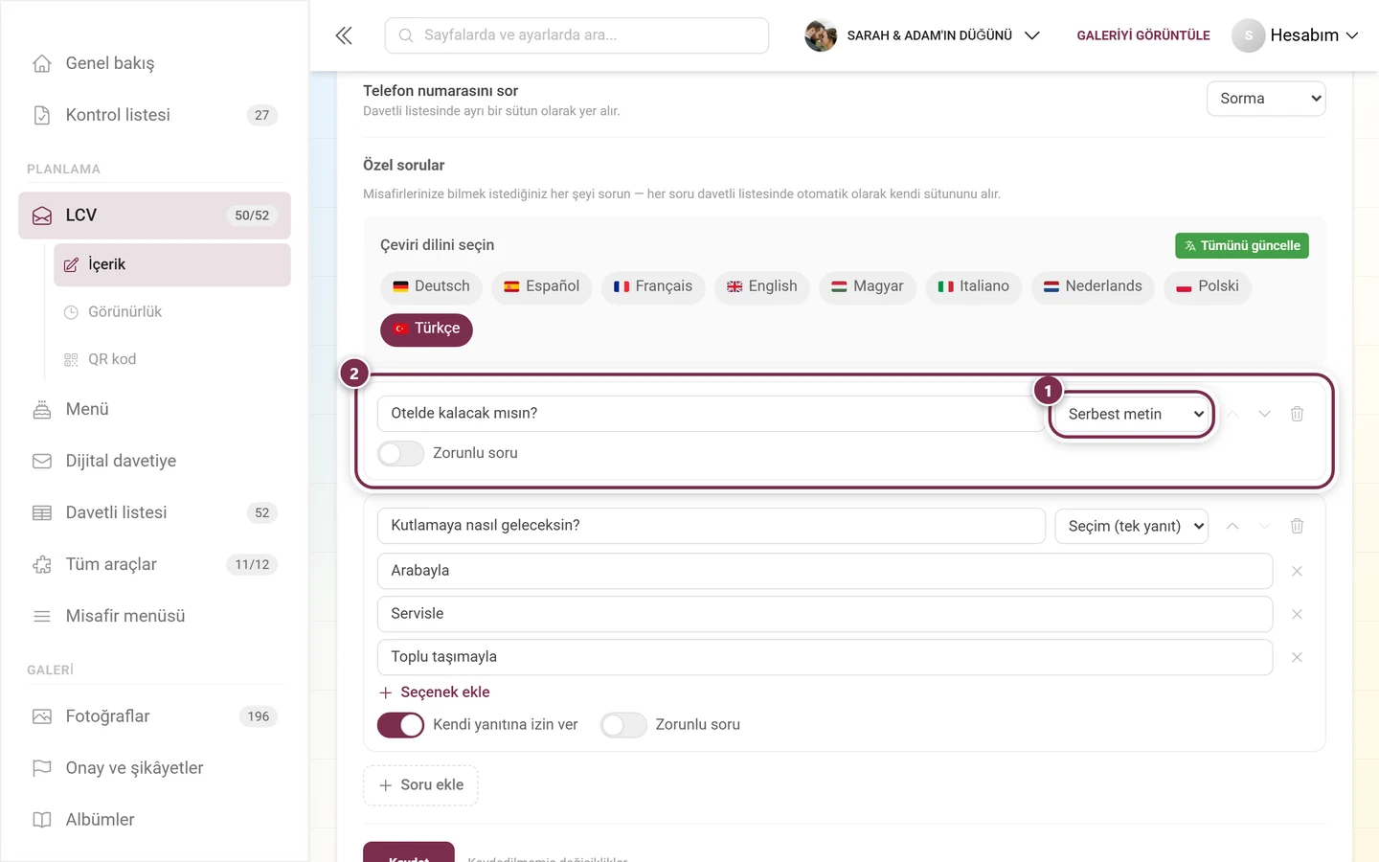Click 'Tümünü güncelle' button
The width and height of the screenshot is (1379, 862).
pyautogui.click(x=1242, y=246)
